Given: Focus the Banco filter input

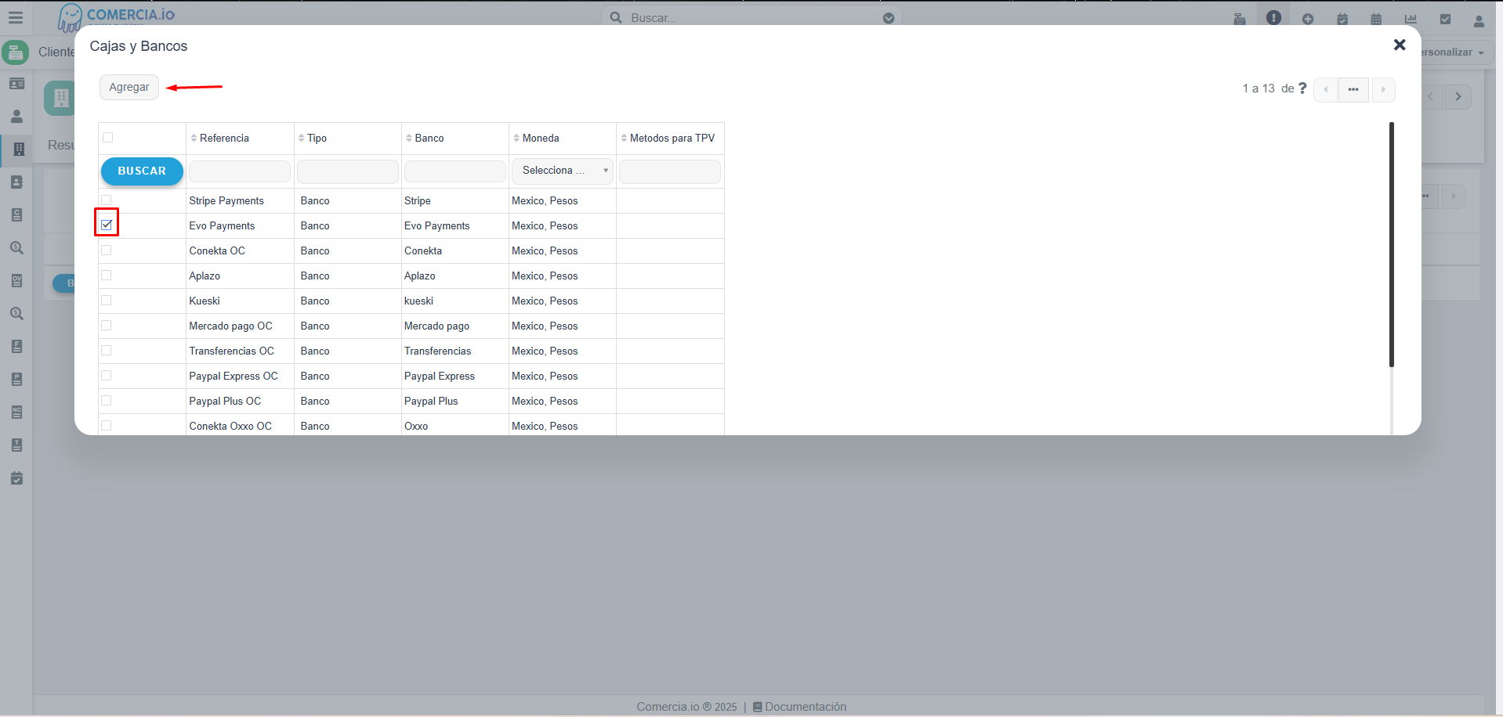Looking at the screenshot, I should (455, 171).
